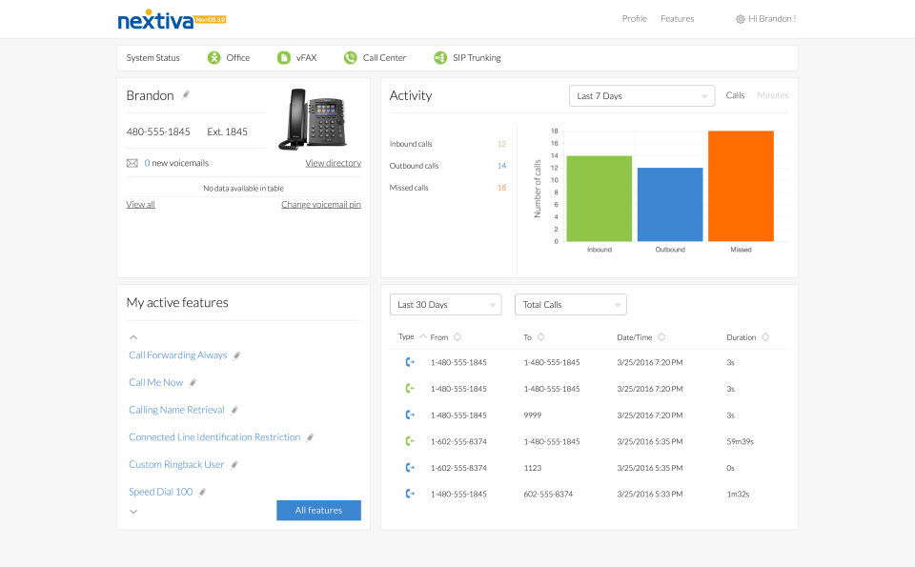Sort table by To column icon
The image size is (915, 567).
541,336
